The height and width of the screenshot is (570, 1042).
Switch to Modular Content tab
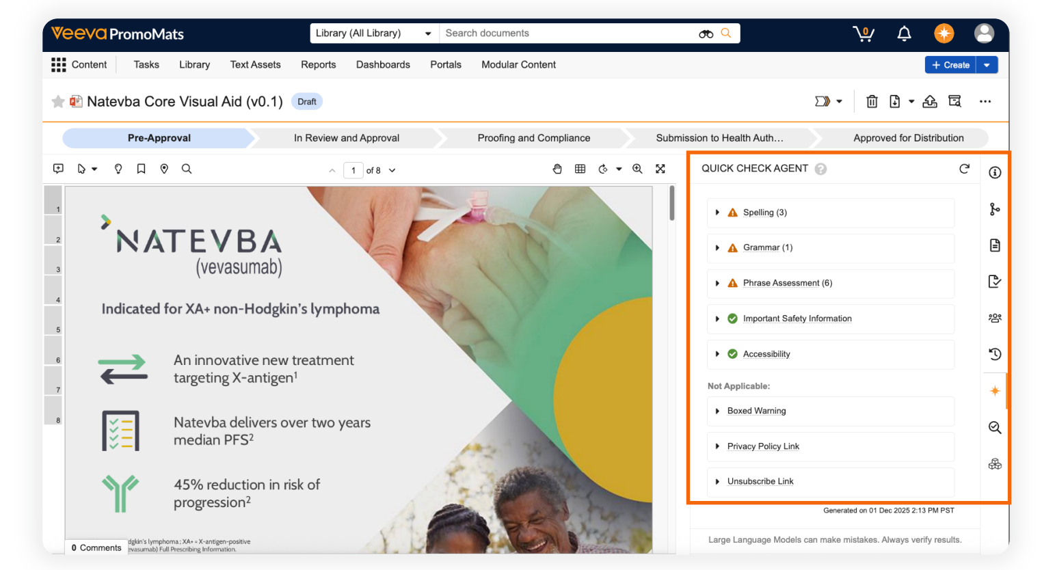[x=518, y=65]
